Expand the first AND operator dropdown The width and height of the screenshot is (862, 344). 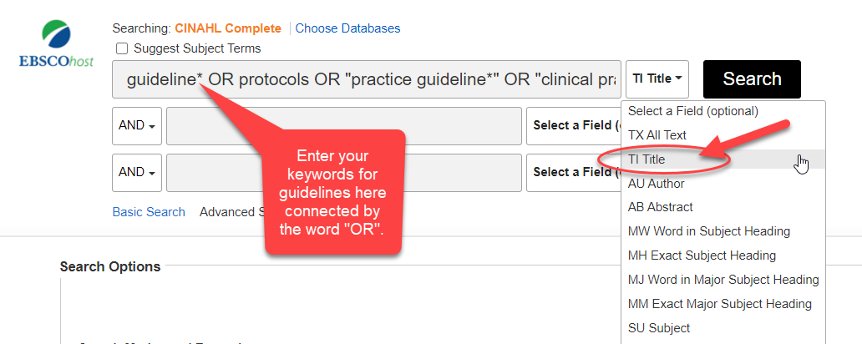[x=137, y=126]
